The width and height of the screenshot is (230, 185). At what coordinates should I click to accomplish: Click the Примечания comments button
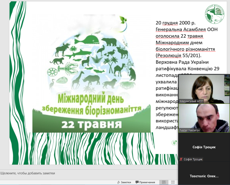click(145, 182)
